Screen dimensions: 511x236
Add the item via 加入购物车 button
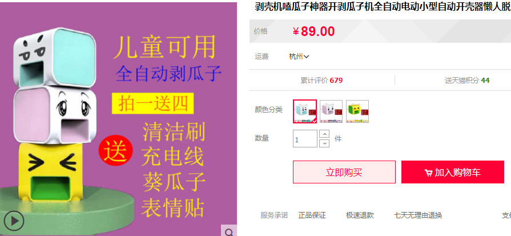[453, 172]
